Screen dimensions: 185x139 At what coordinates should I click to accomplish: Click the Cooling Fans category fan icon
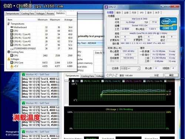point(9,52)
